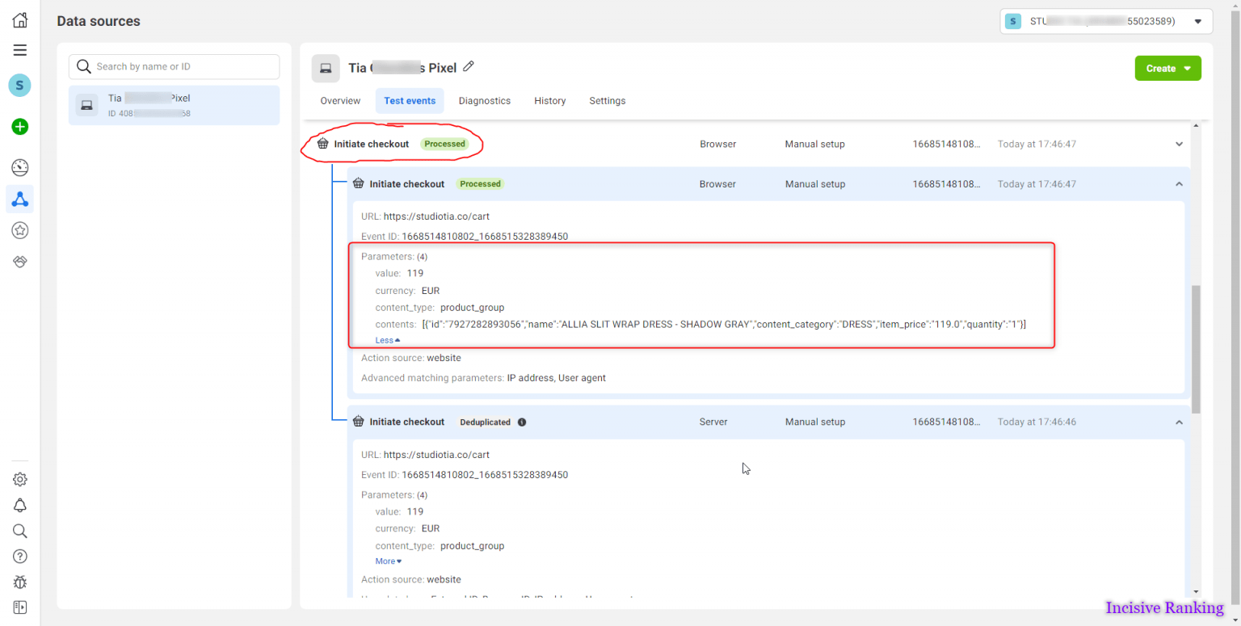The width and height of the screenshot is (1241, 626).
Task: Click the contents JSON parameter value
Action: click(724, 324)
